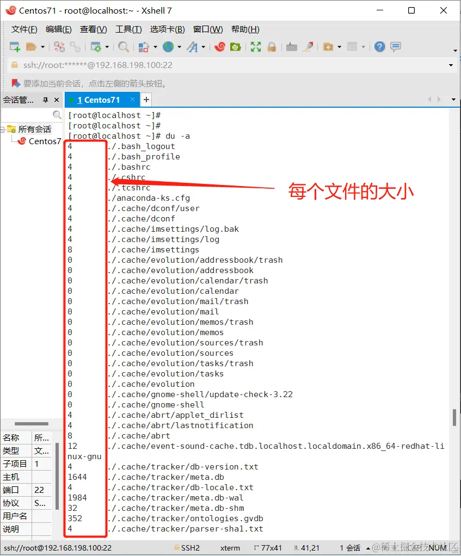Click the New session icon

[x=15, y=46]
